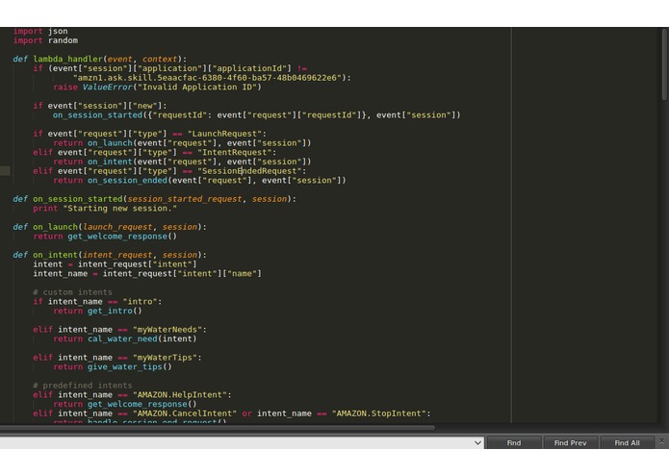Viewport: 669px width, 475px height.
Task: Click the ["name"] key in intent_name assignment
Action: [x=242, y=274]
